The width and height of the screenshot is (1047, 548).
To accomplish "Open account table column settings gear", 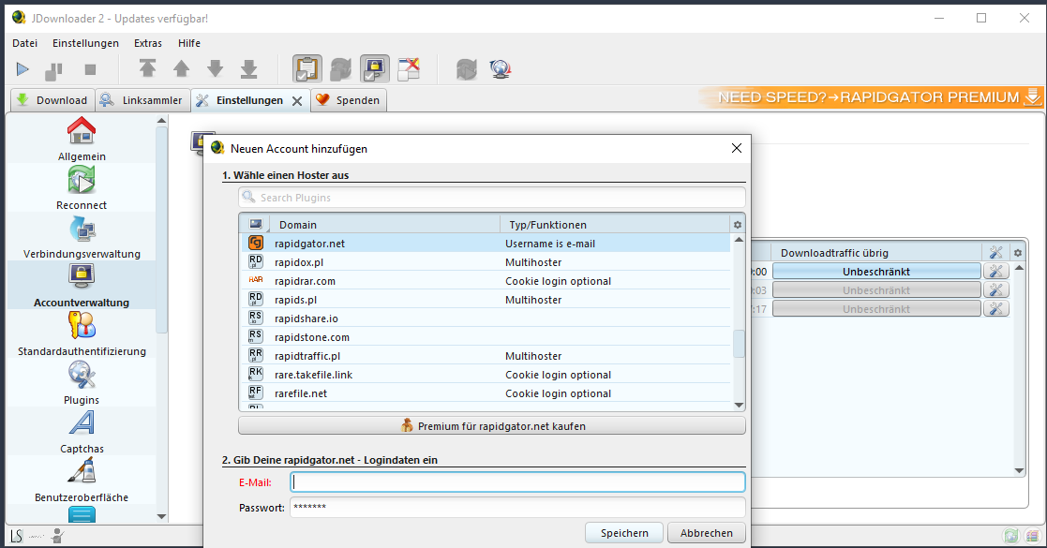I will (x=1018, y=252).
